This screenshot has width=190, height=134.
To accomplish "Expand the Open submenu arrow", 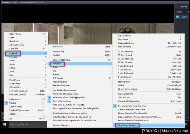I will click(46, 38).
